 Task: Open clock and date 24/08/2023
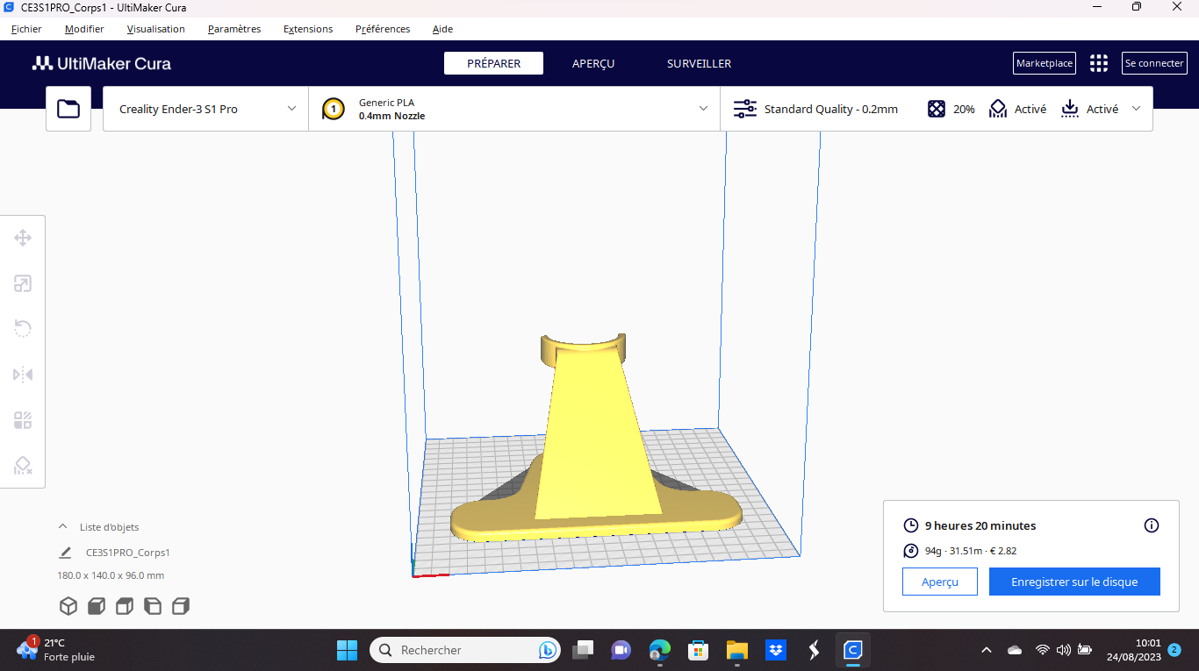[x=1133, y=650]
